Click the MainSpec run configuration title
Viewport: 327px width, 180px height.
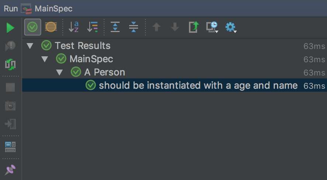[x=54, y=8]
